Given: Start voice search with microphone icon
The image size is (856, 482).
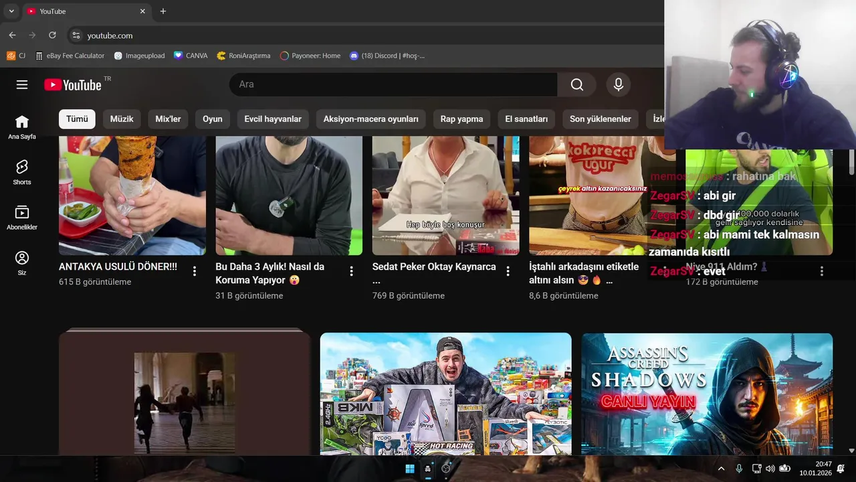Looking at the screenshot, I should pyautogui.click(x=619, y=84).
